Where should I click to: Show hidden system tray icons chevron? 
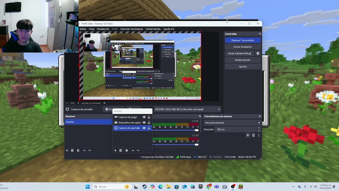293,187
